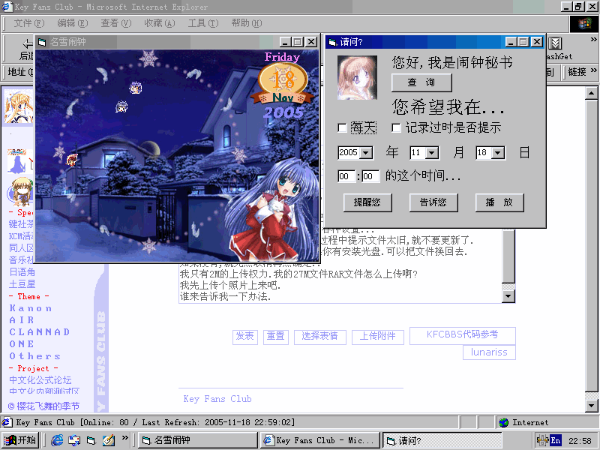This screenshot has height=450, width=600.
Task: Switch to 名雪闹钟 taskbar button
Action: 197,440
